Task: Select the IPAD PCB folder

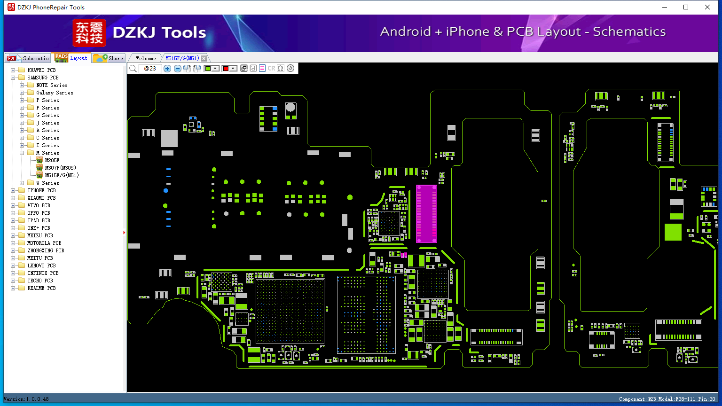Action: 39,220
